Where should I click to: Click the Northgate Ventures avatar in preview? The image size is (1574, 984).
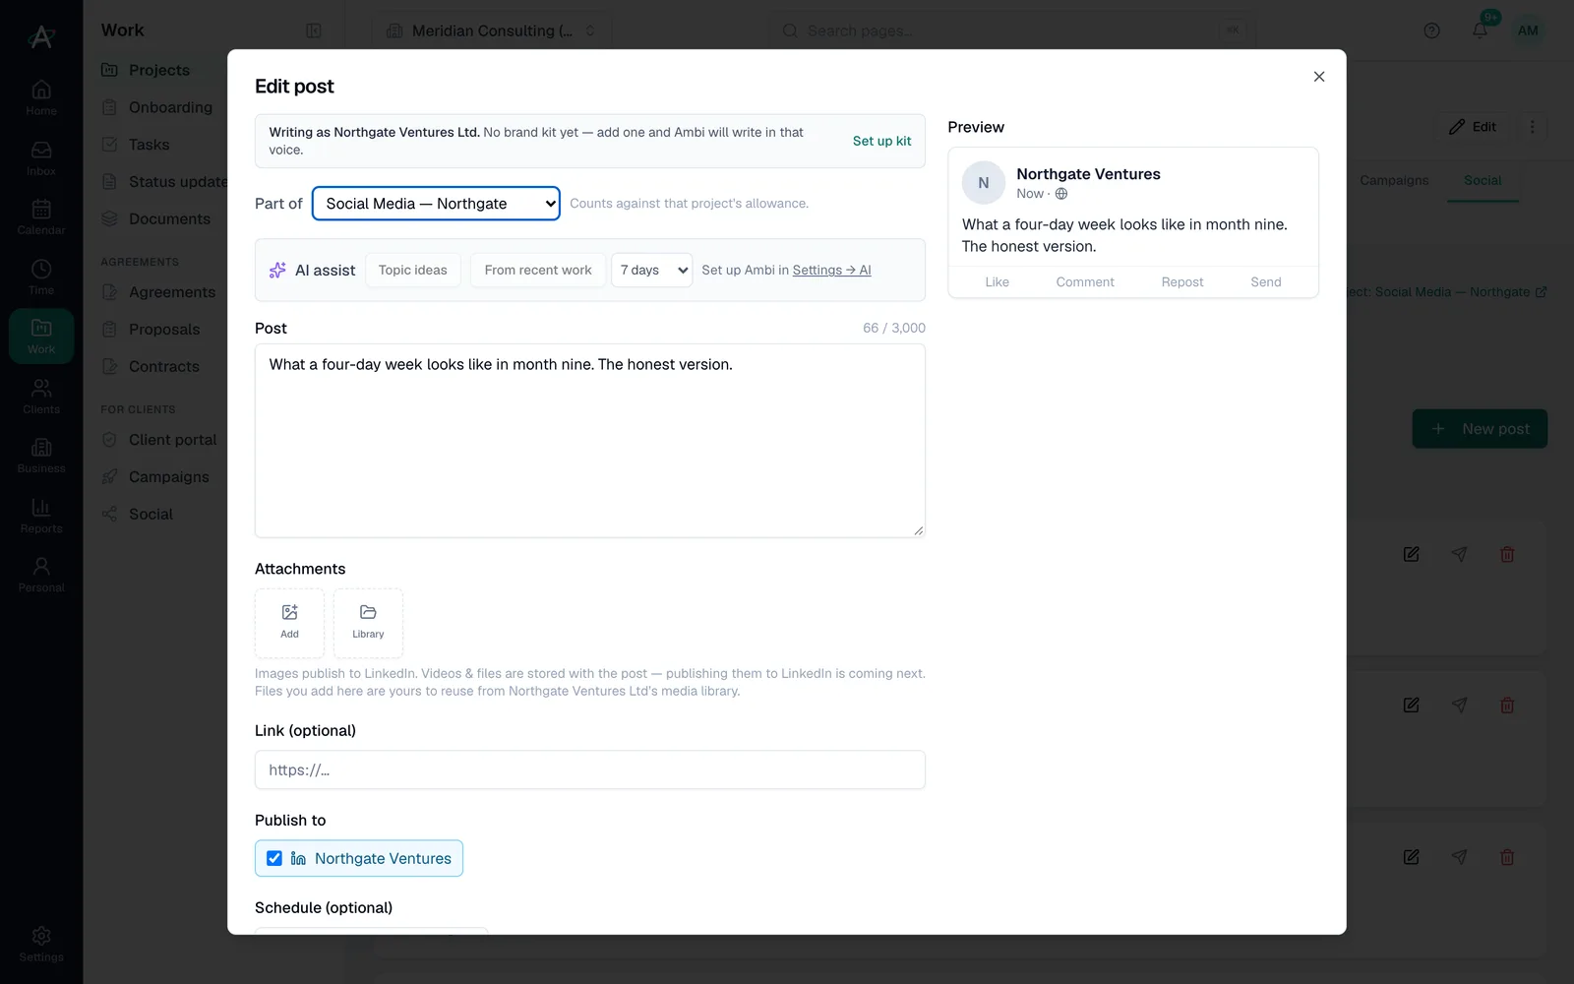tap(983, 183)
